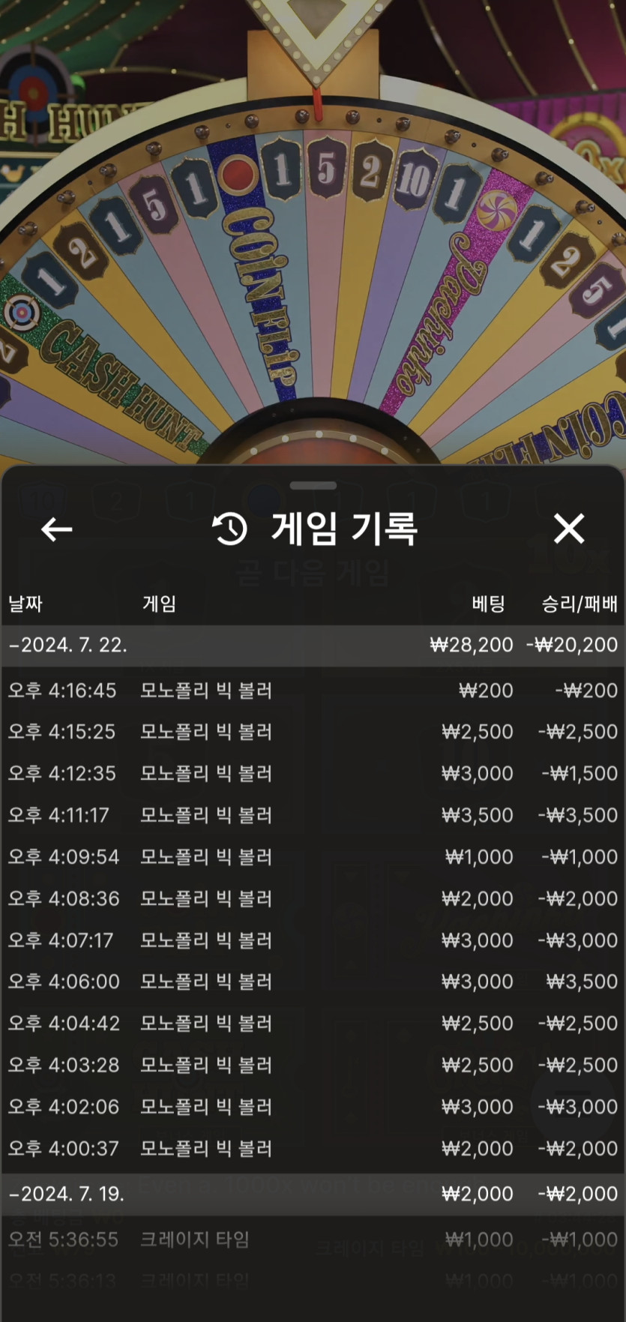Tap the 10 segment on the wheel
The height and width of the screenshot is (1322, 626).
(413, 180)
